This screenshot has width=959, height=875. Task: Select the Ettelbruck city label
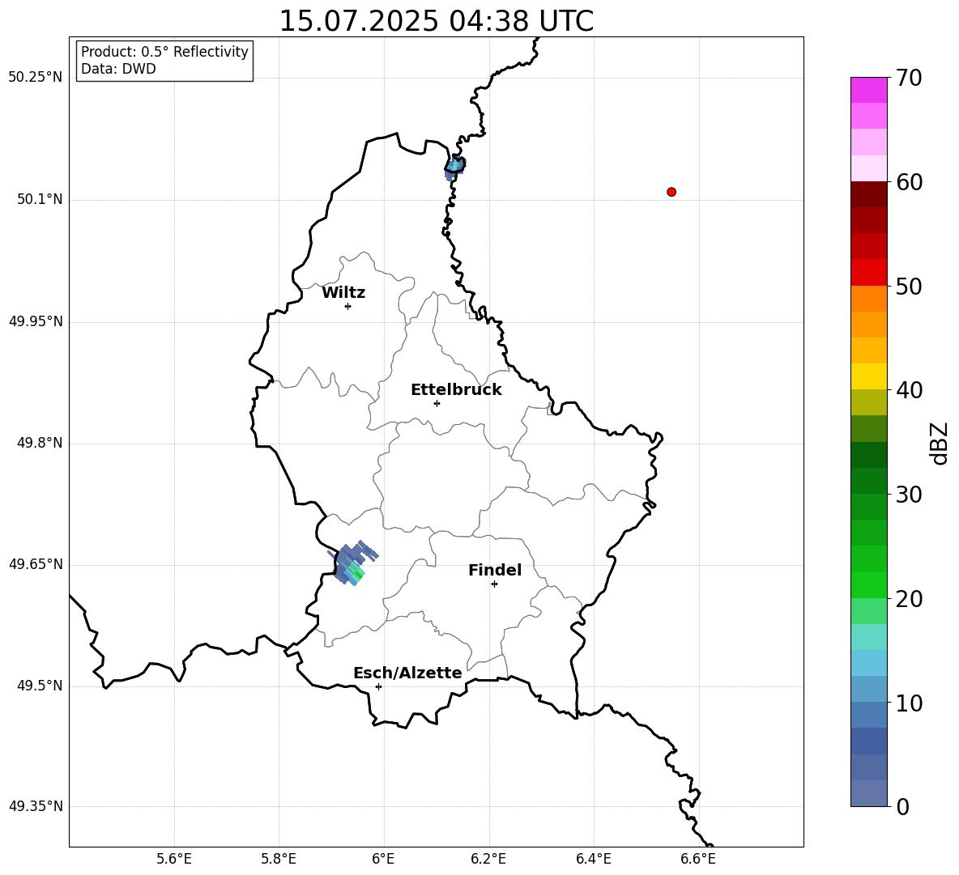456,390
